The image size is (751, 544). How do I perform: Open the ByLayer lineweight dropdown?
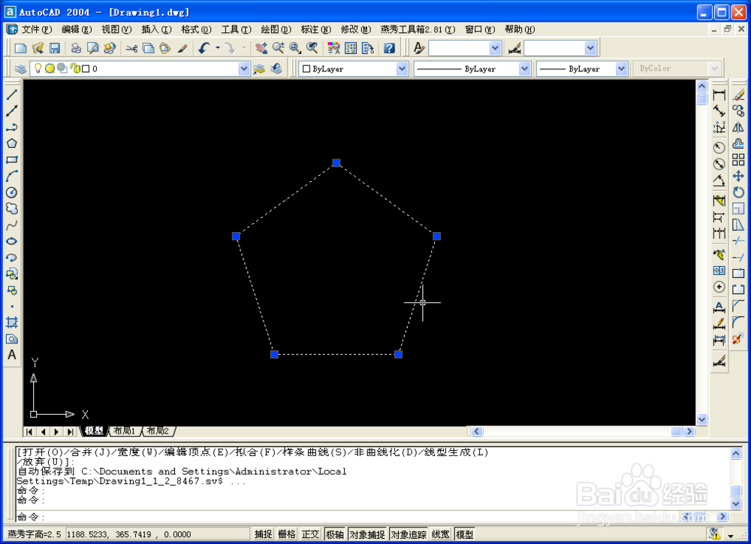pos(621,68)
